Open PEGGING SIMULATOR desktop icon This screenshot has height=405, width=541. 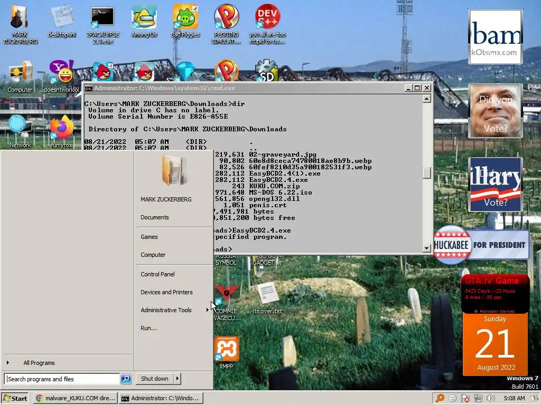226,24
